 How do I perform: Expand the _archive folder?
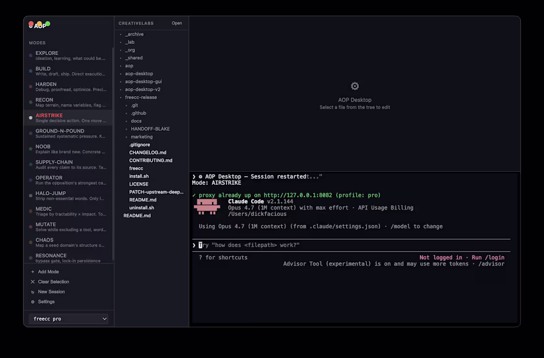152,34
